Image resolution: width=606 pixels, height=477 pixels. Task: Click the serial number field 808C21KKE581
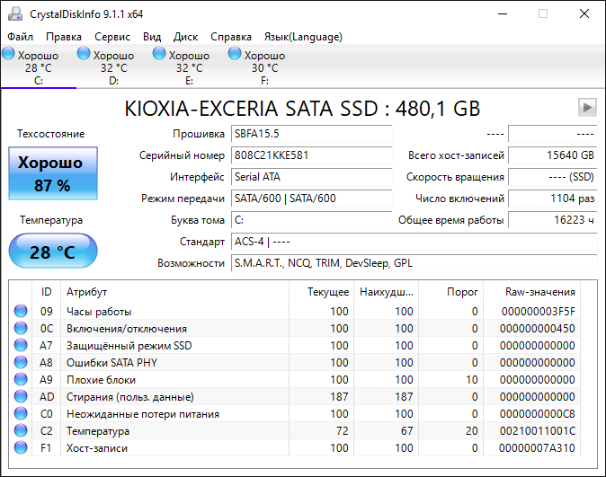click(x=311, y=155)
